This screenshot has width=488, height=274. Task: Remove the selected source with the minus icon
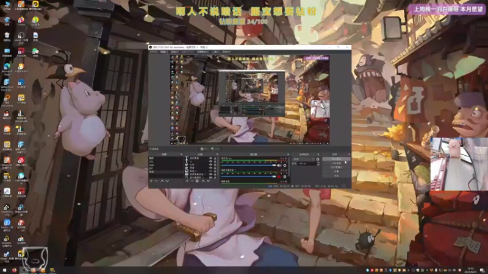pyautogui.click(x=192, y=181)
